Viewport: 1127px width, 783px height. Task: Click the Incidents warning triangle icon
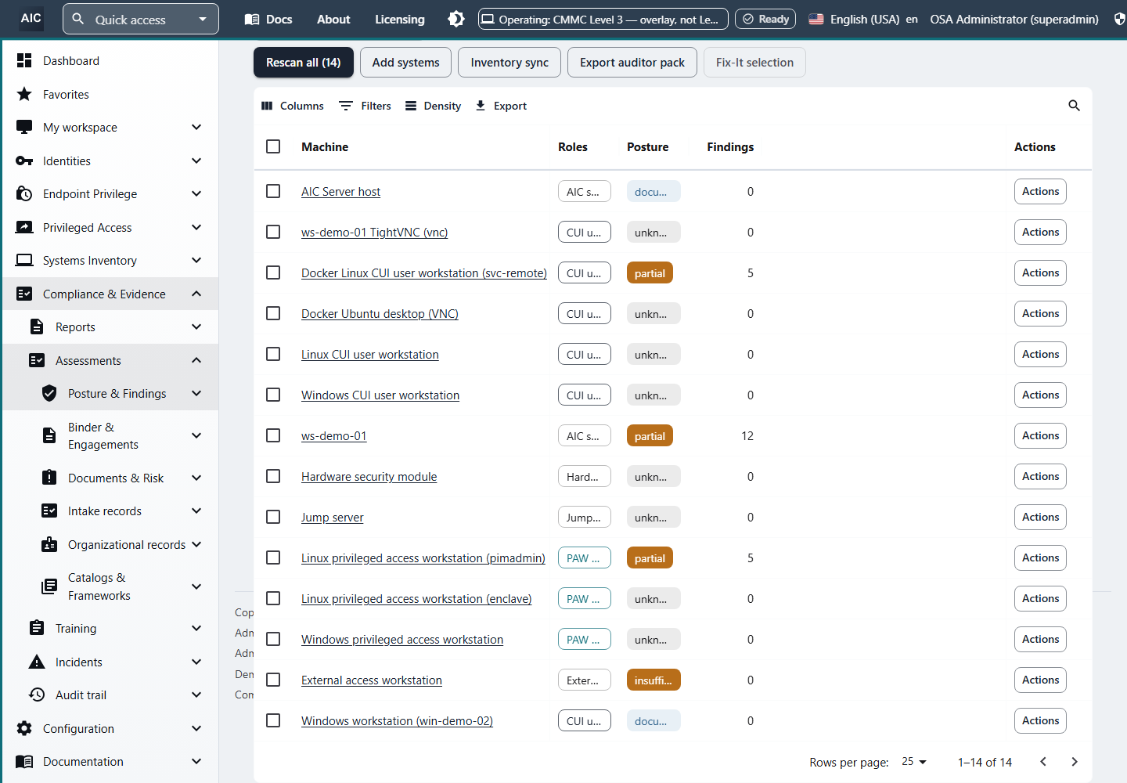(37, 662)
